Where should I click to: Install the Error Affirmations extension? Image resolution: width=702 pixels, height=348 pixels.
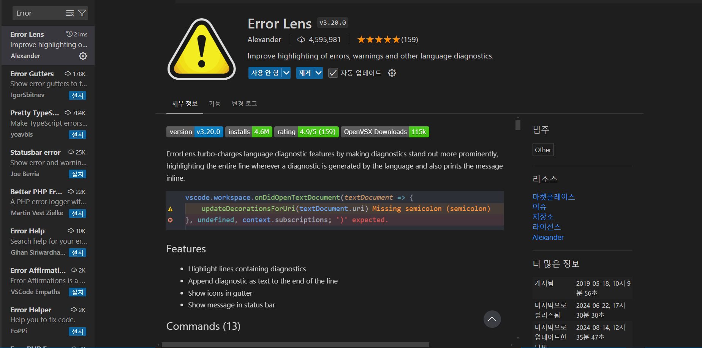[x=77, y=292]
